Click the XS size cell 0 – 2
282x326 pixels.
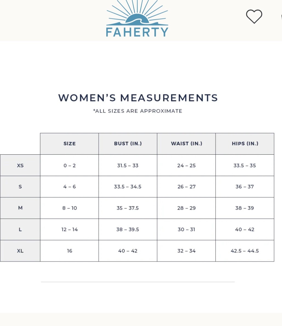tap(69, 166)
